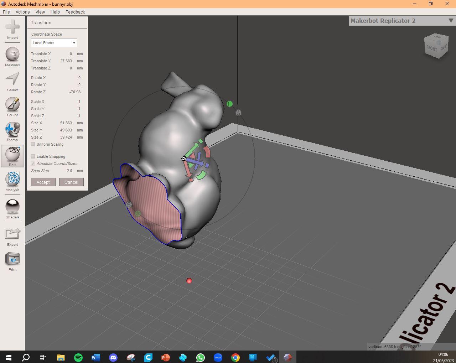Viewport: 456px width, 363px height.
Task: Click the Export icon
Action: (x=12, y=234)
